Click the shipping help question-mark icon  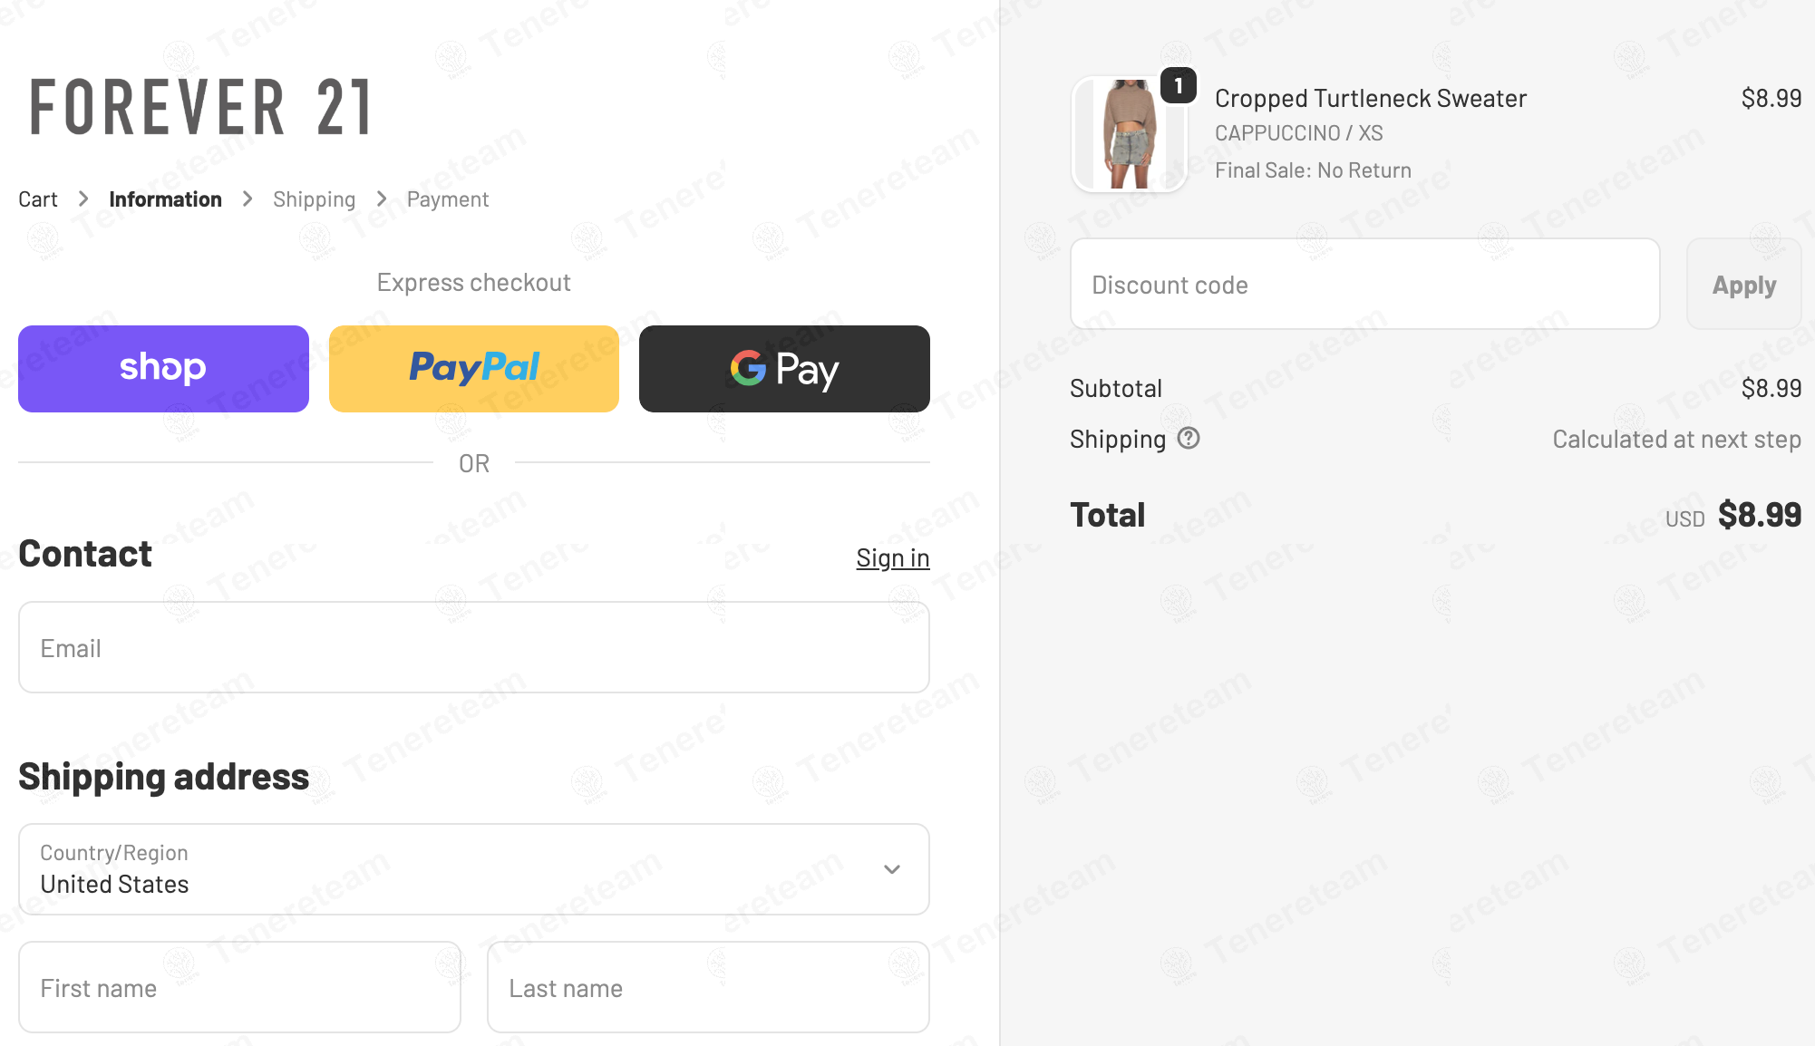[1189, 439]
